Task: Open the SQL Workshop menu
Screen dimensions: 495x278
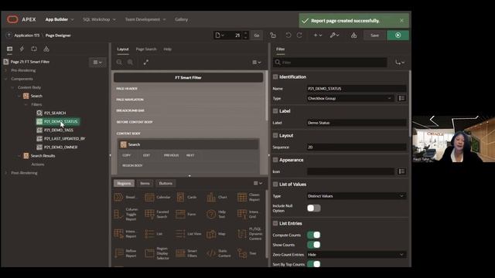Action: coord(99,19)
